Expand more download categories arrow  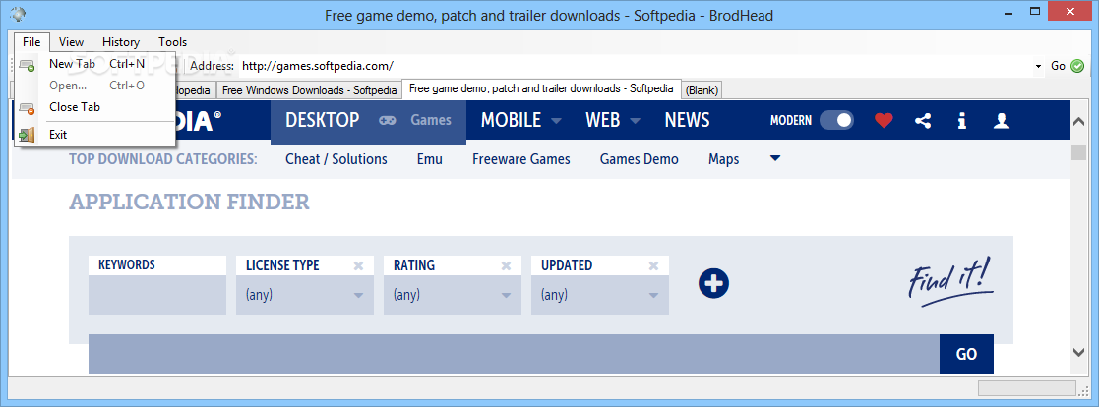pos(775,158)
